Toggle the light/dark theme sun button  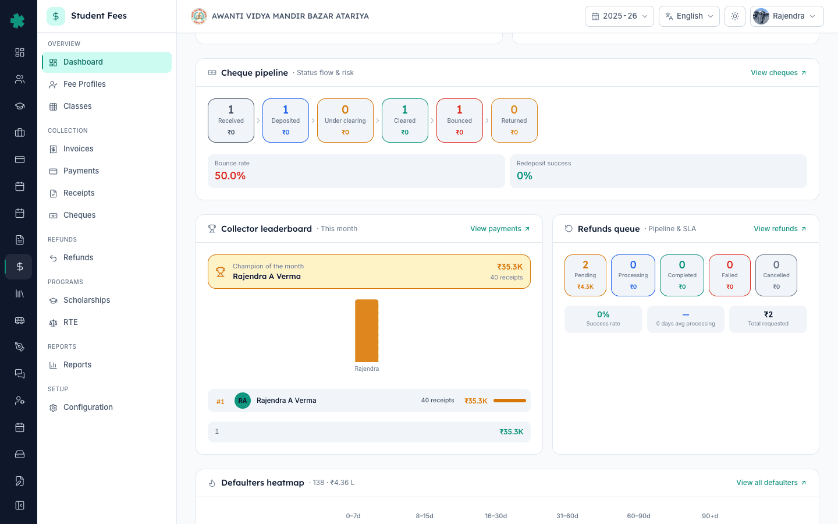735,16
